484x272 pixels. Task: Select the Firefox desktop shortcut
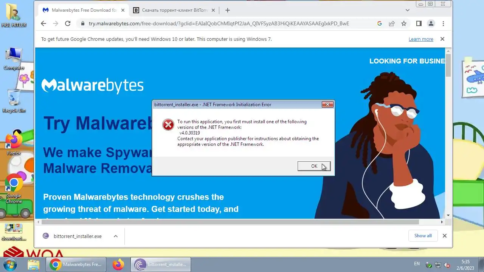click(x=14, y=143)
